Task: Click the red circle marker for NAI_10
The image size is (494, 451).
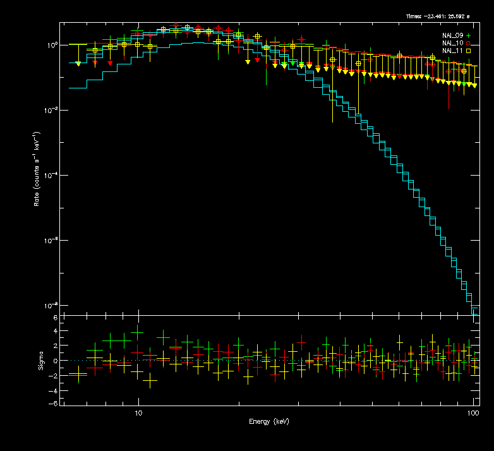Action: [468, 42]
